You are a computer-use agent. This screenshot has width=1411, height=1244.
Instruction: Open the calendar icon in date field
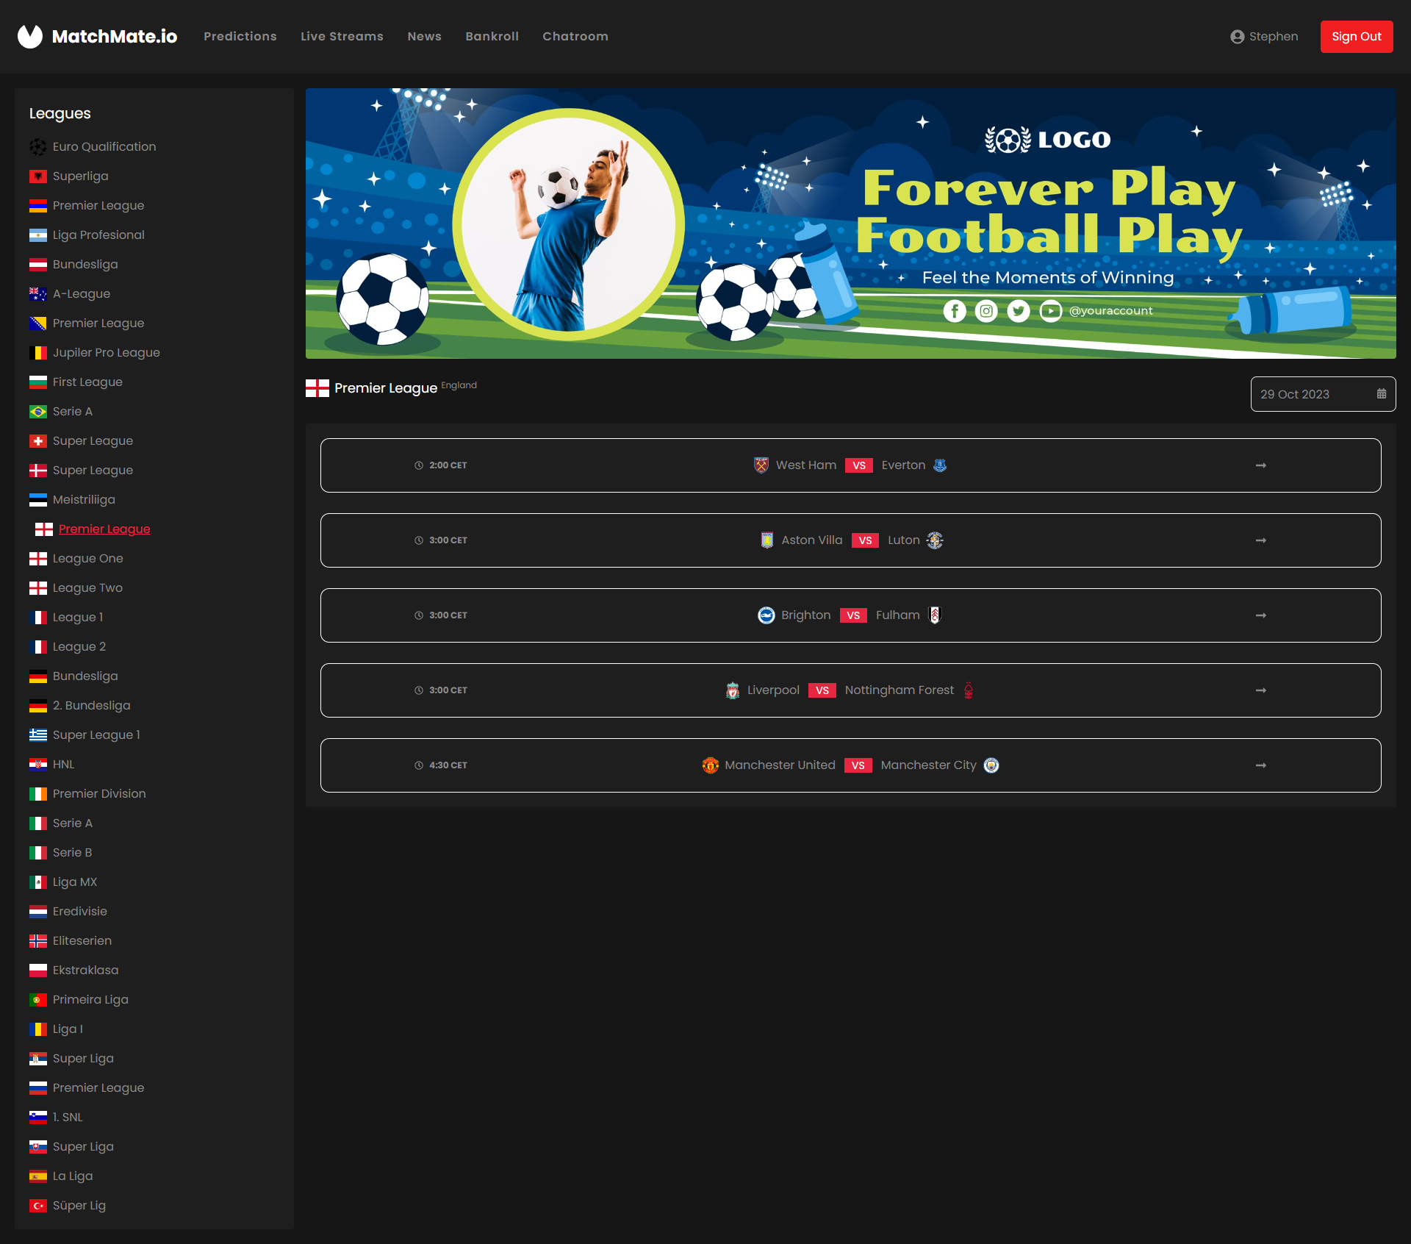click(x=1381, y=394)
